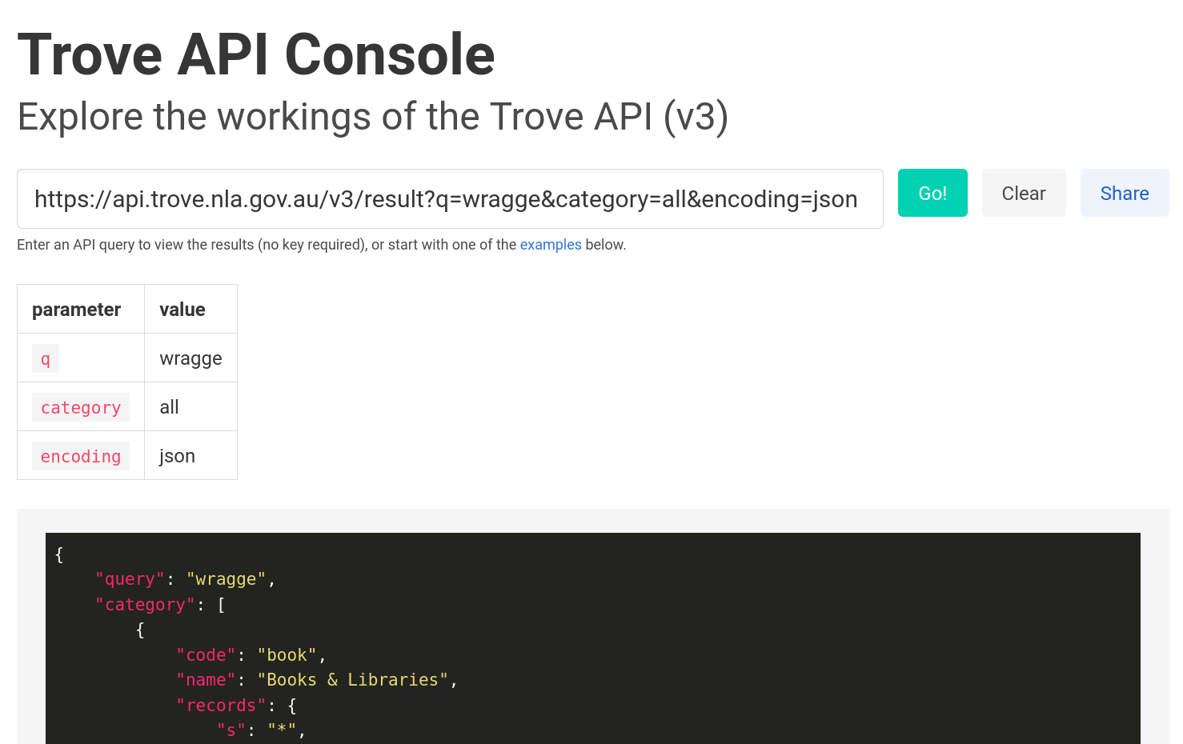Click the Share button

pos(1125,193)
